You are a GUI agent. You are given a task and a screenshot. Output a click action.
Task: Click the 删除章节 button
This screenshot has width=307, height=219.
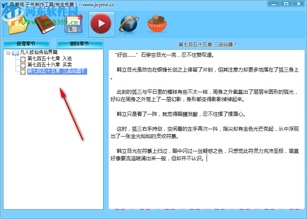click(80, 44)
